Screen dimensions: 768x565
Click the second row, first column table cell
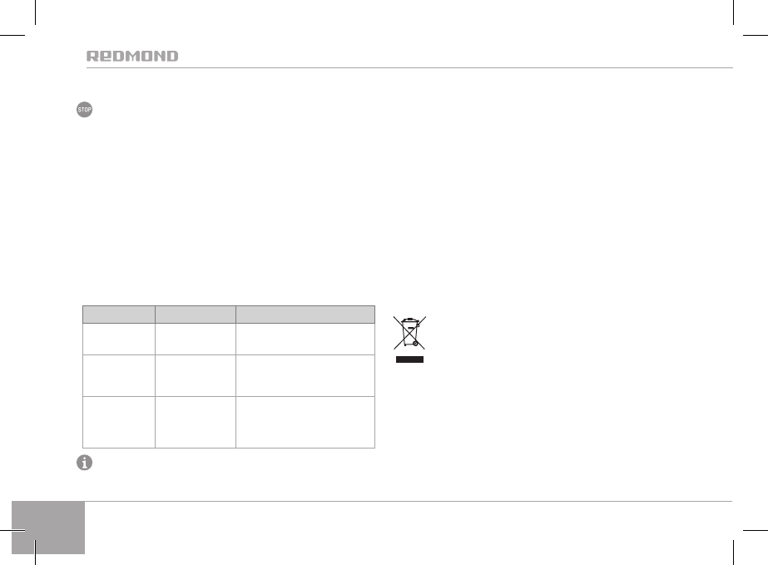click(118, 374)
